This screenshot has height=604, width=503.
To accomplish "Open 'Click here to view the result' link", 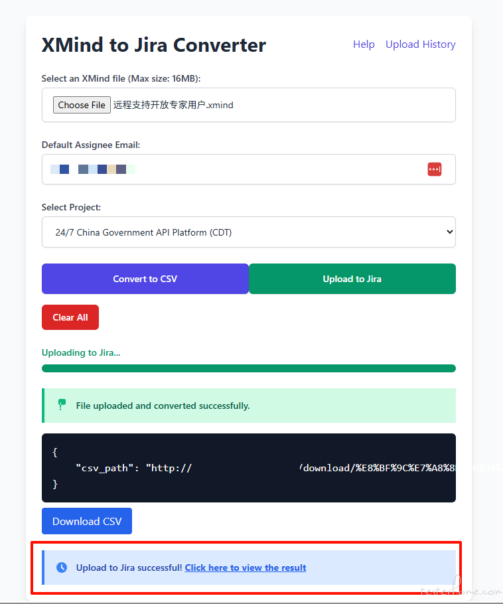I will pyautogui.click(x=246, y=567).
